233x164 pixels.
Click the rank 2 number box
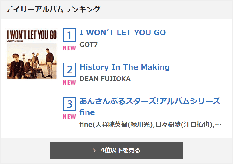pos(69,70)
